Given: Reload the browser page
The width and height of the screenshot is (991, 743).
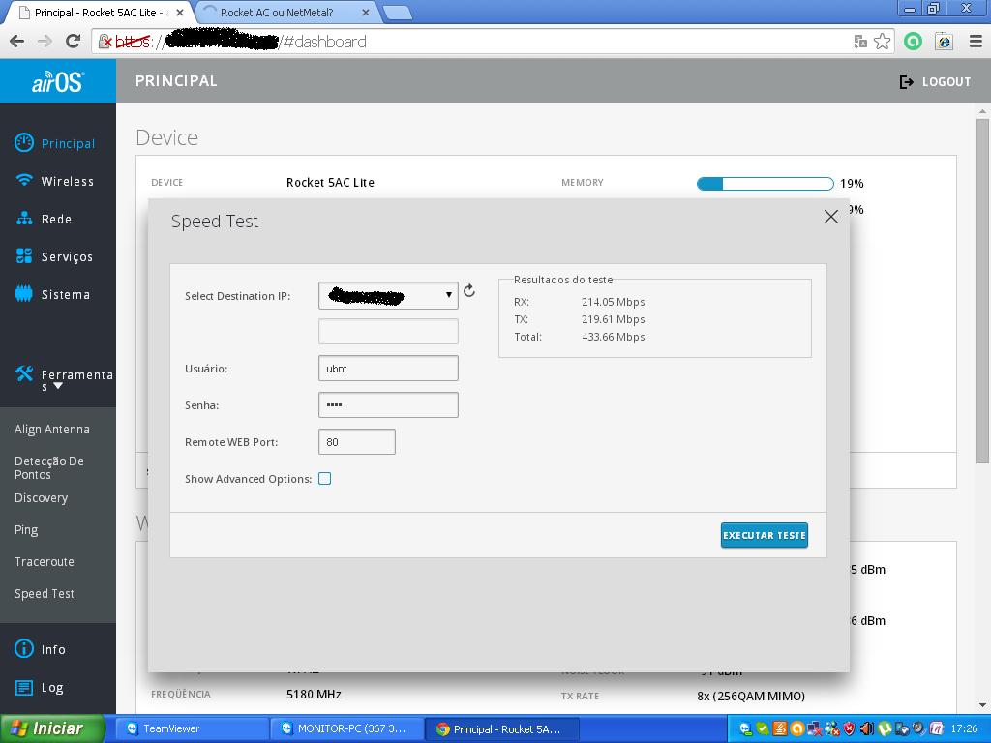Looking at the screenshot, I should click(x=74, y=42).
